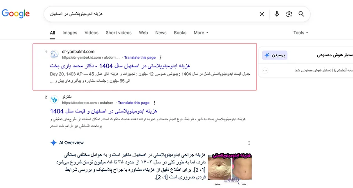Click the dr-yaribakht site favicon
353x188 pixels.
[x=54, y=54]
